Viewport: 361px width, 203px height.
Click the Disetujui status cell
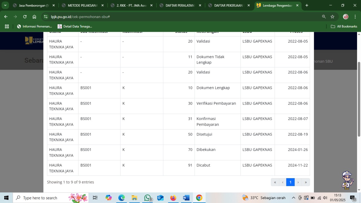(218, 137)
